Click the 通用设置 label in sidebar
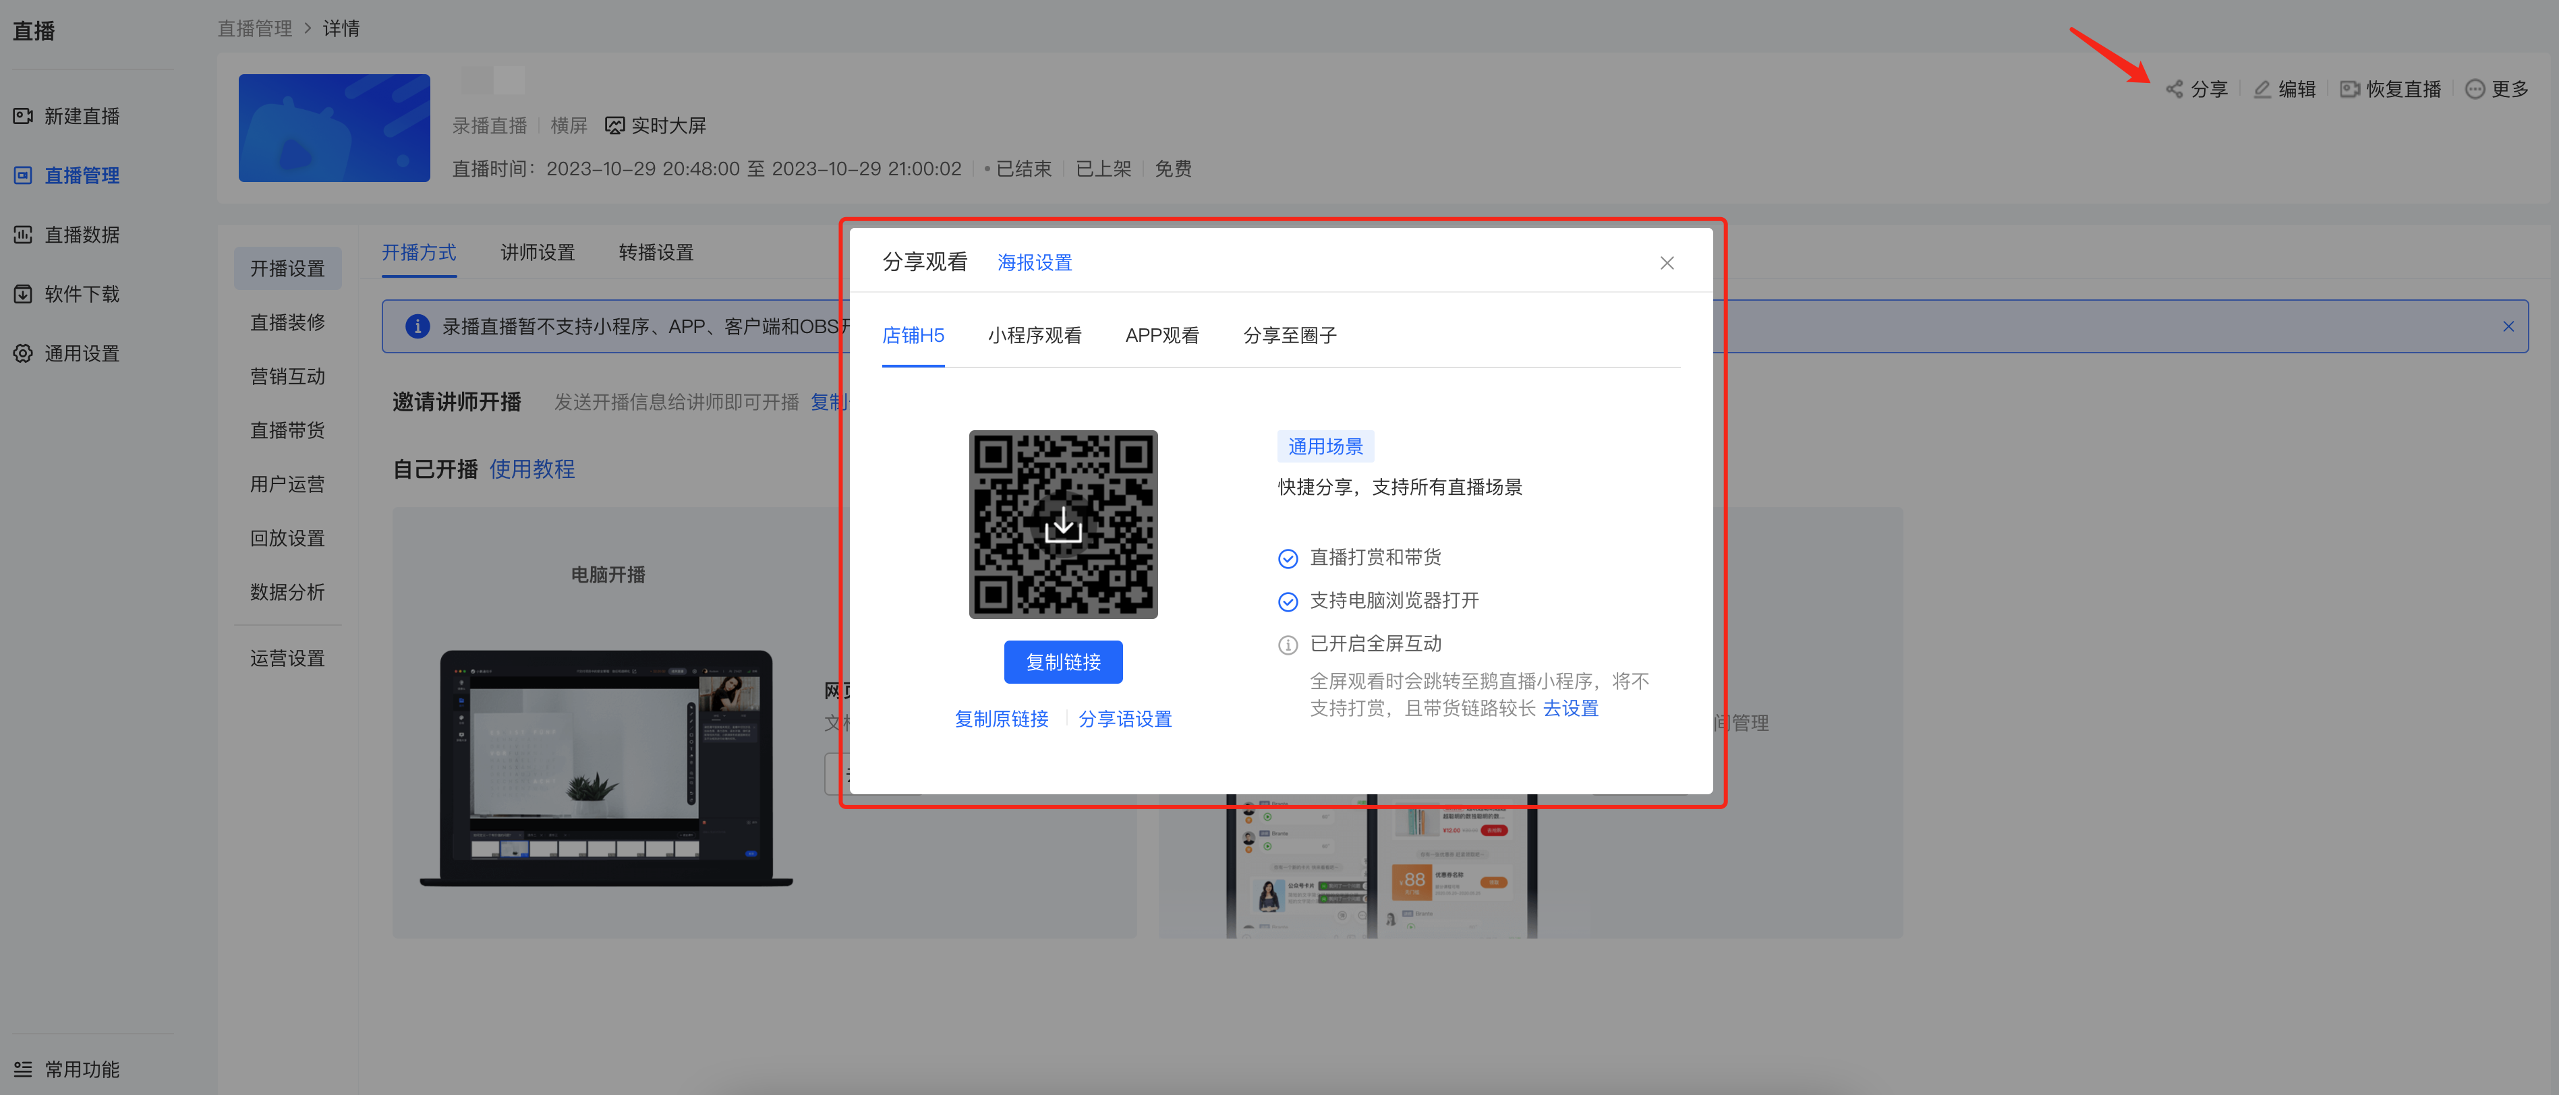Image resolution: width=2559 pixels, height=1095 pixels. tap(82, 355)
